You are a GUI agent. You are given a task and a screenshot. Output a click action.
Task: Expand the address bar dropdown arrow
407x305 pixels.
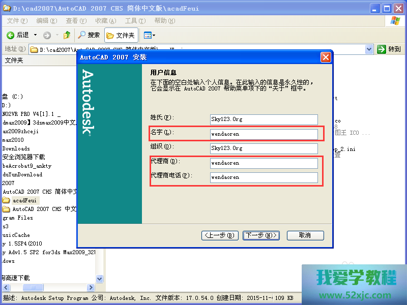click(369, 49)
